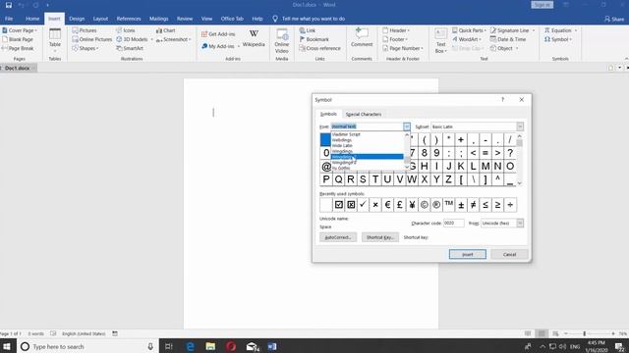This screenshot has width=629, height=353.
Task: Expand the Header dropdown
Action: click(x=396, y=30)
